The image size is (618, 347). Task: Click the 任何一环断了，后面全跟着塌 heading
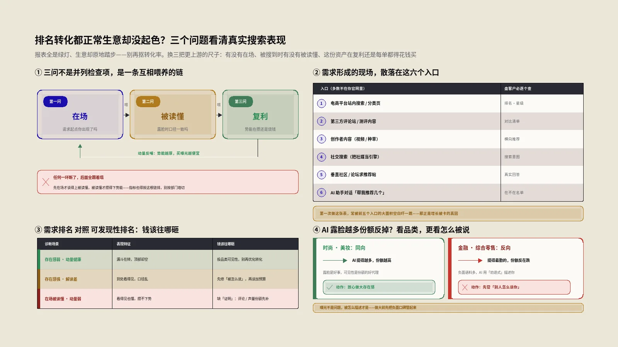78,177
